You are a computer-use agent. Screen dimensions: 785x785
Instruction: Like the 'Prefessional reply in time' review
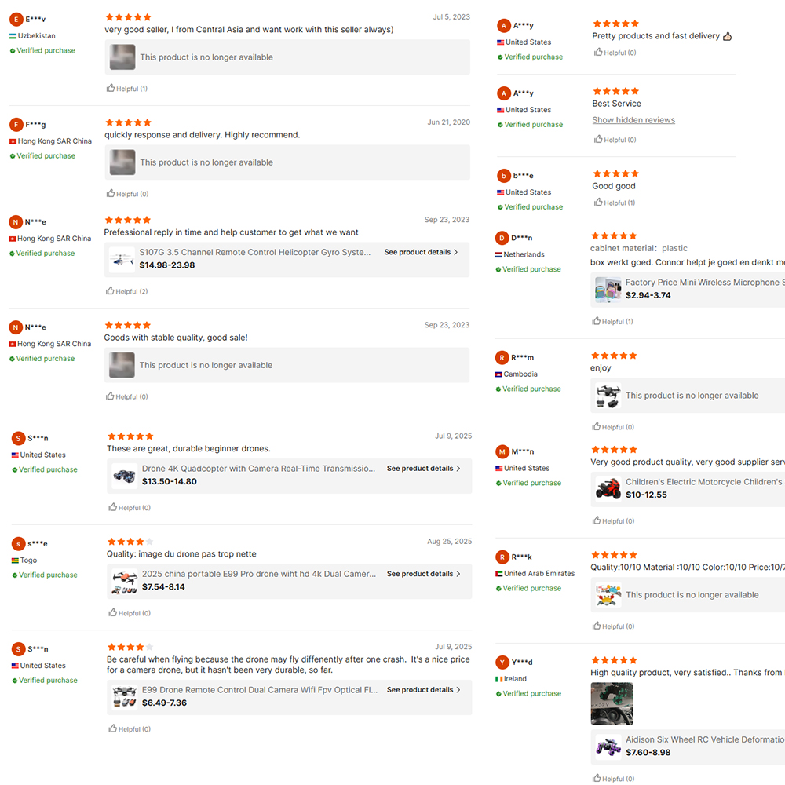point(126,291)
